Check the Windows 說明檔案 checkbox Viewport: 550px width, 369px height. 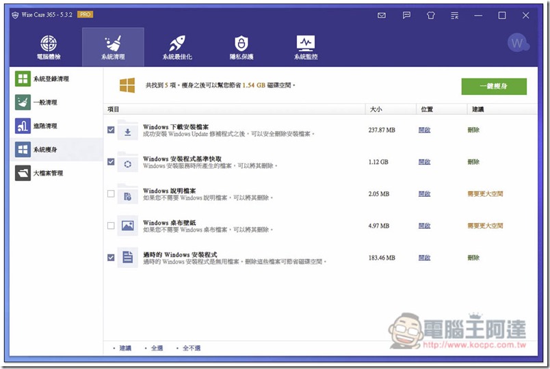click(111, 194)
